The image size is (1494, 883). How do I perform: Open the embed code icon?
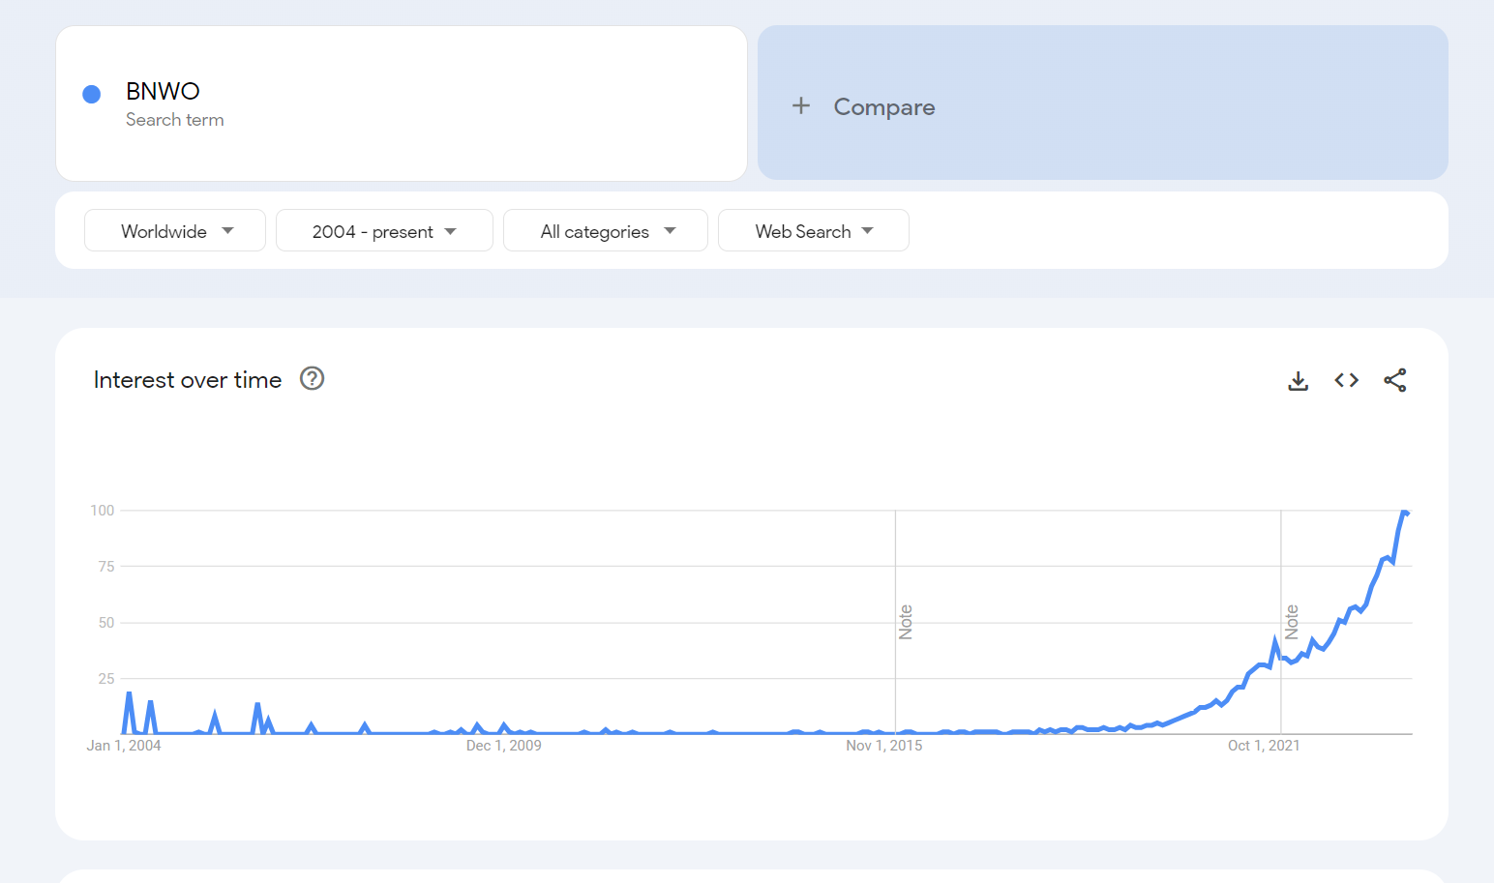(1346, 381)
